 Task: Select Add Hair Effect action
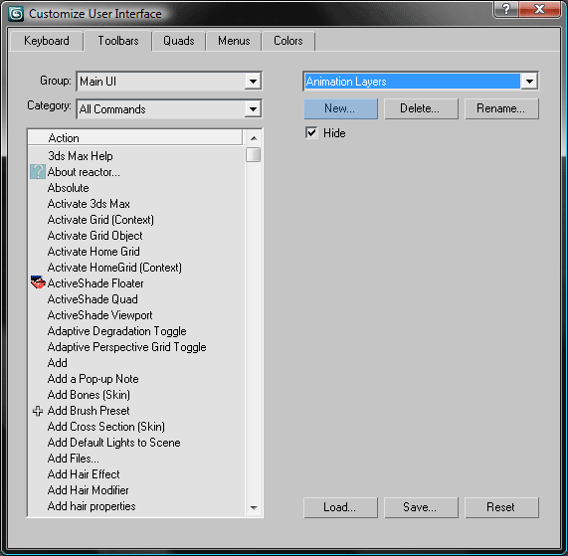[x=84, y=474]
